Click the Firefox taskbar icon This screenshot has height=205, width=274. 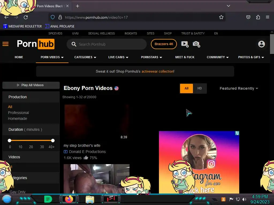(x=69, y=199)
